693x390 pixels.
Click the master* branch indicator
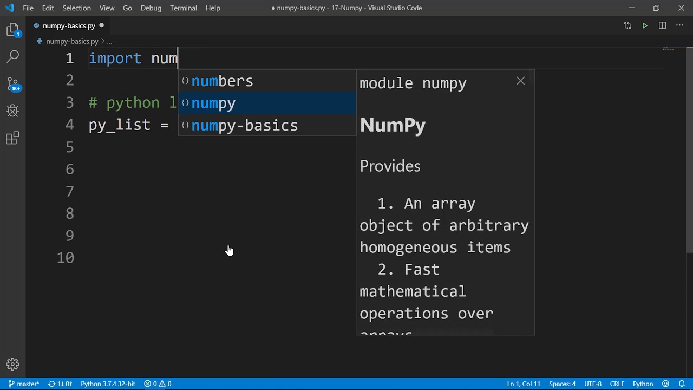pyautogui.click(x=24, y=383)
